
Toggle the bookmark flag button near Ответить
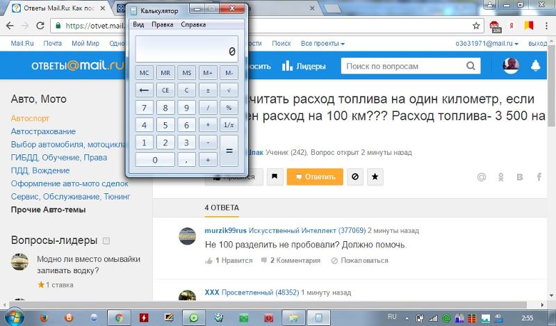274,177
